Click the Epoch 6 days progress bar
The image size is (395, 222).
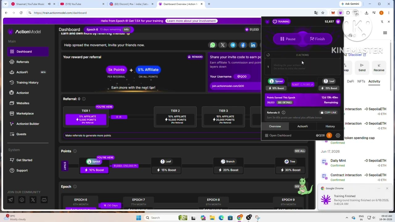click(x=110, y=205)
